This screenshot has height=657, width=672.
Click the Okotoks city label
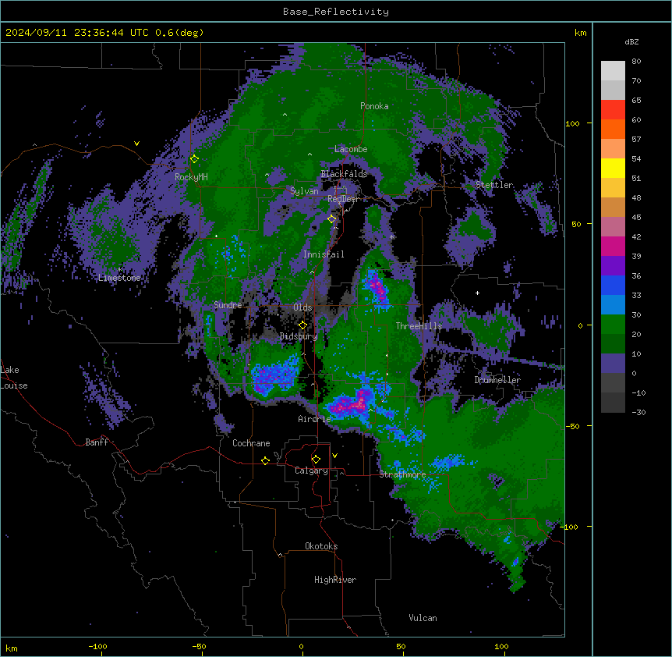coord(321,546)
